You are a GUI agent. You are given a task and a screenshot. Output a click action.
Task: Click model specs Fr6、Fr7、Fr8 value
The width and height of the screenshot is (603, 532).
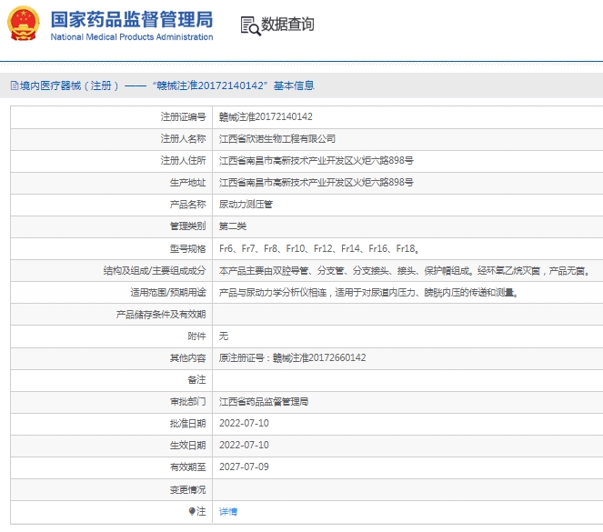point(318,248)
